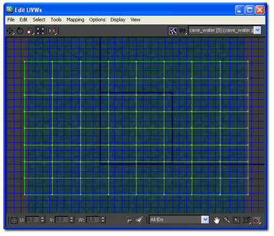The height and width of the screenshot is (236, 274).
Task: Maximize the Edit UVWs window
Action: (x=250, y=10)
